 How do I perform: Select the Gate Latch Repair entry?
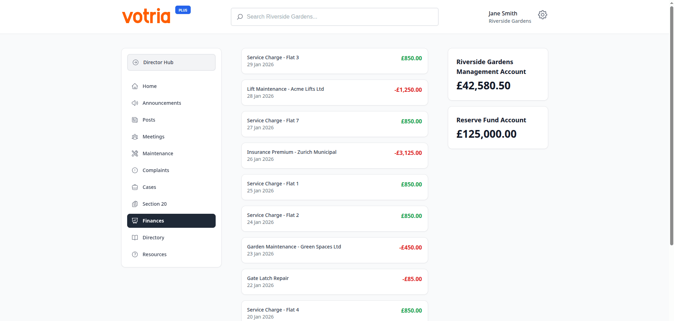[334, 281]
